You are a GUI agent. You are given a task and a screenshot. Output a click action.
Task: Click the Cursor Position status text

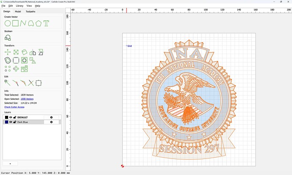(36, 173)
